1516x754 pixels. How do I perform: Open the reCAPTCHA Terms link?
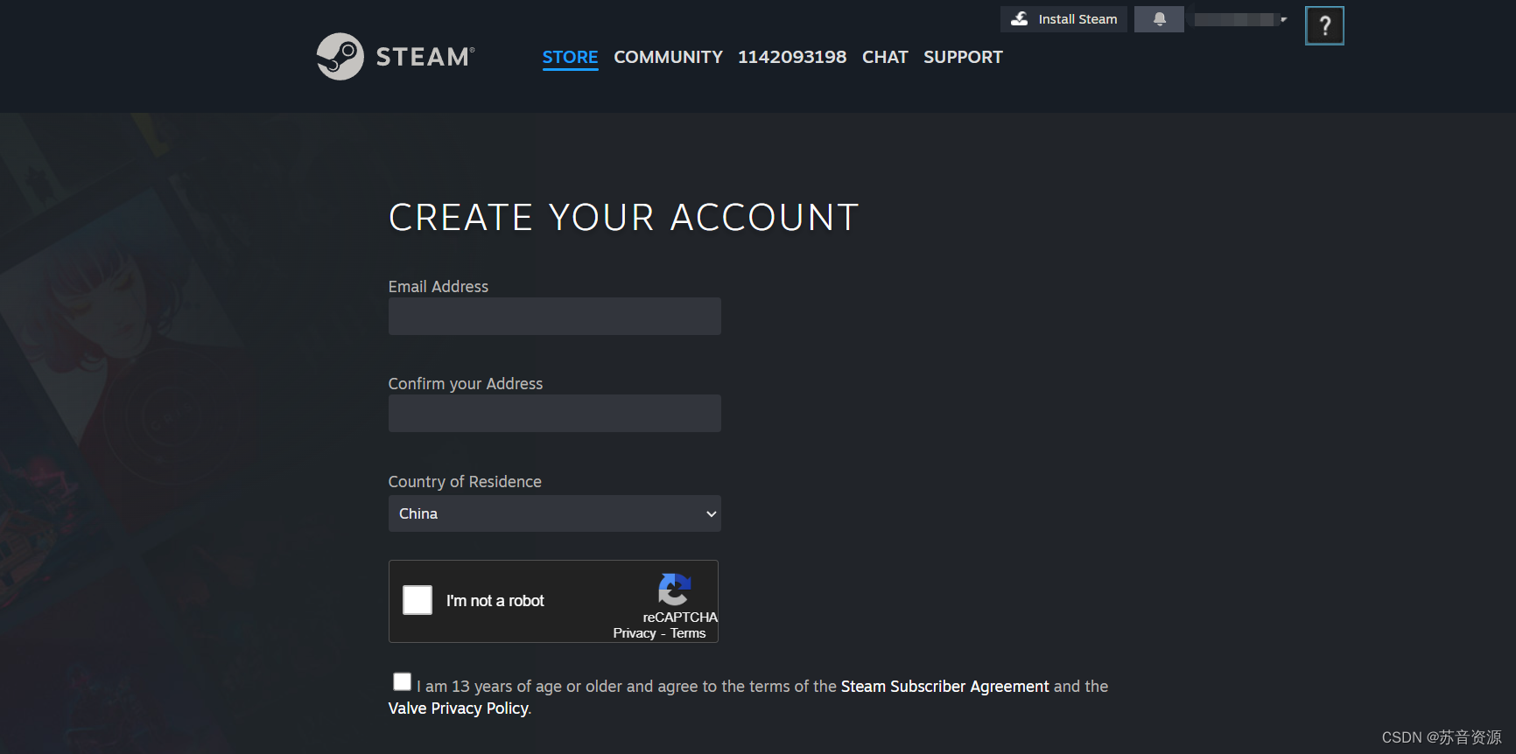pyautogui.click(x=688, y=633)
